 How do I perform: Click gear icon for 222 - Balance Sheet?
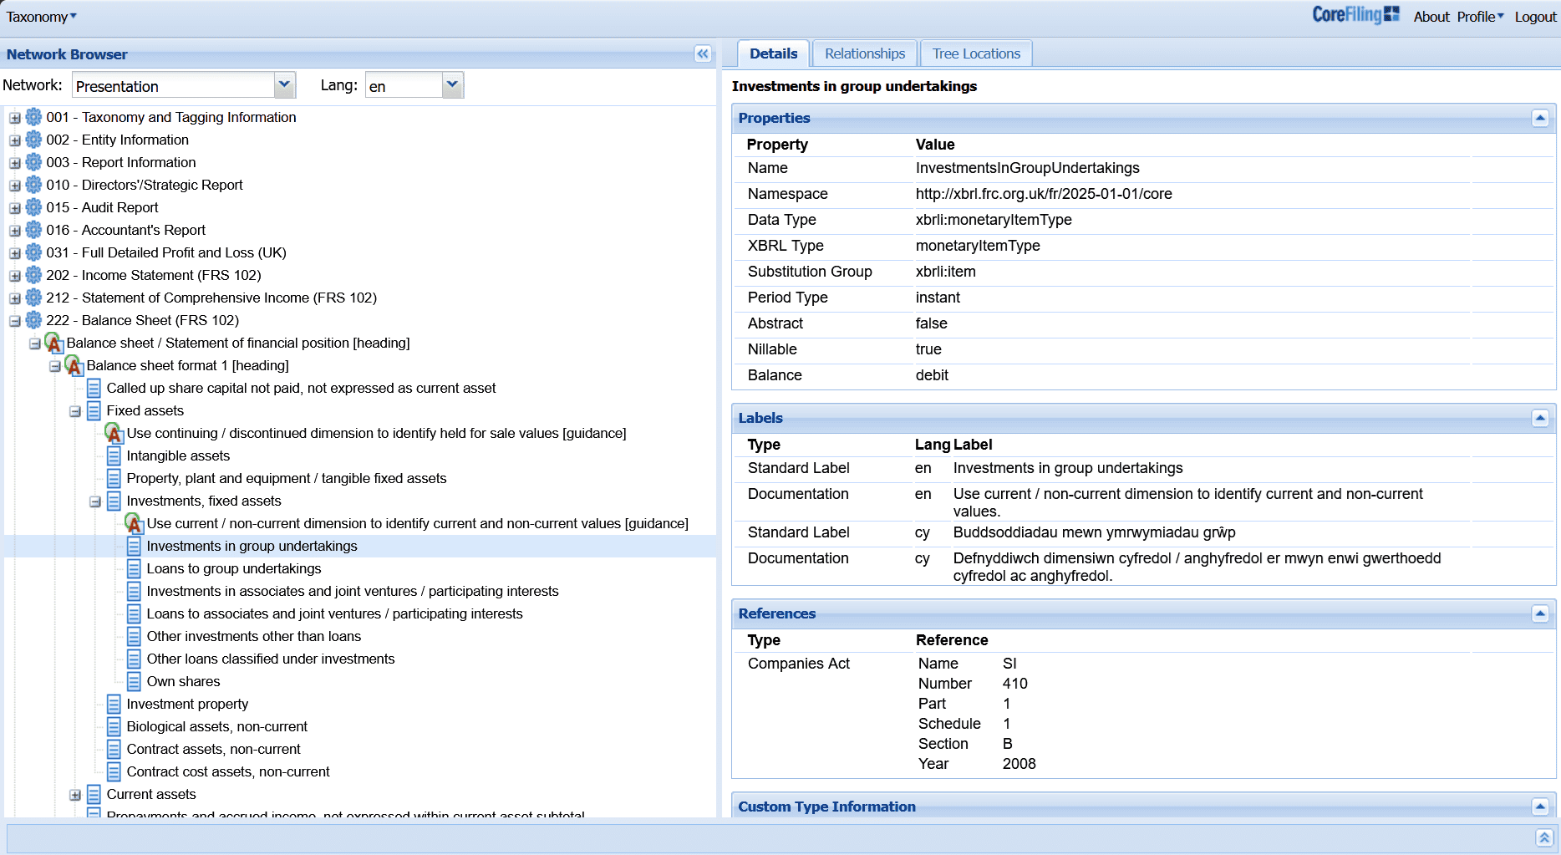(33, 320)
